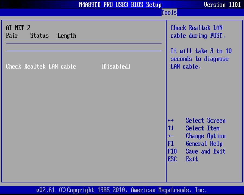Open the Disabled dropdown for LAN cable check
This screenshot has height=195, width=244.
pyautogui.click(x=115, y=66)
